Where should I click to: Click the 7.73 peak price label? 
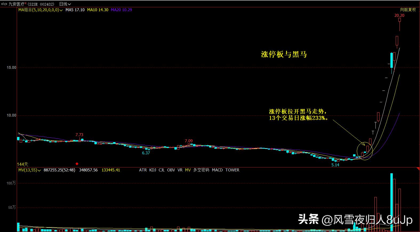79,135
